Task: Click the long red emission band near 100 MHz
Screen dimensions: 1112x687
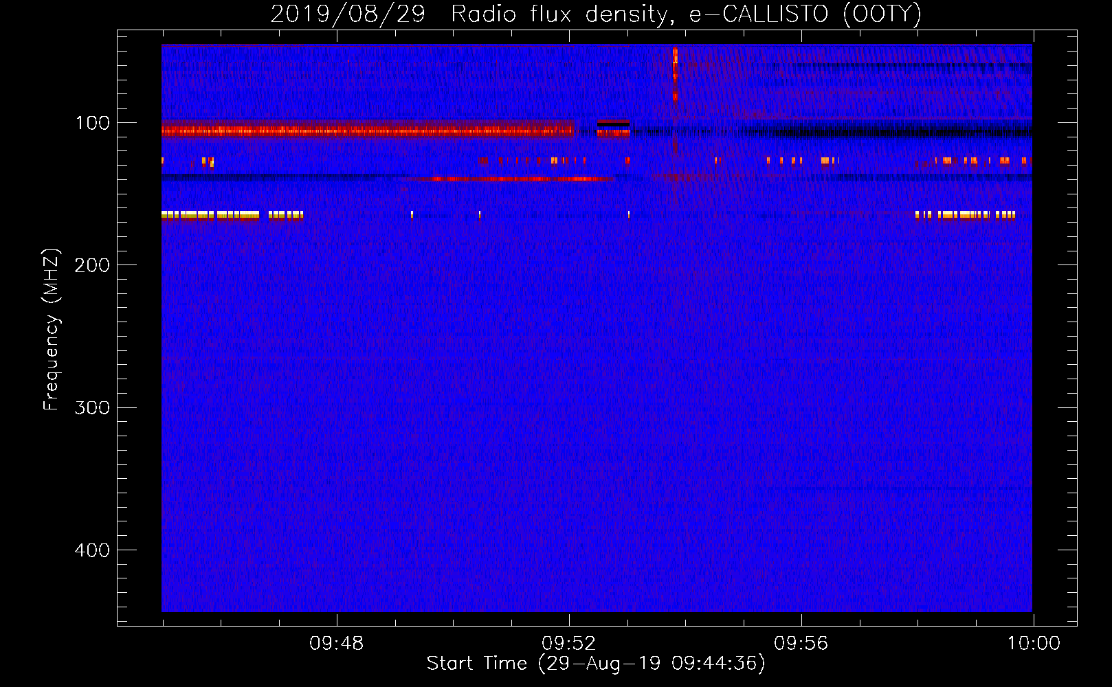Action: click(368, 129)
